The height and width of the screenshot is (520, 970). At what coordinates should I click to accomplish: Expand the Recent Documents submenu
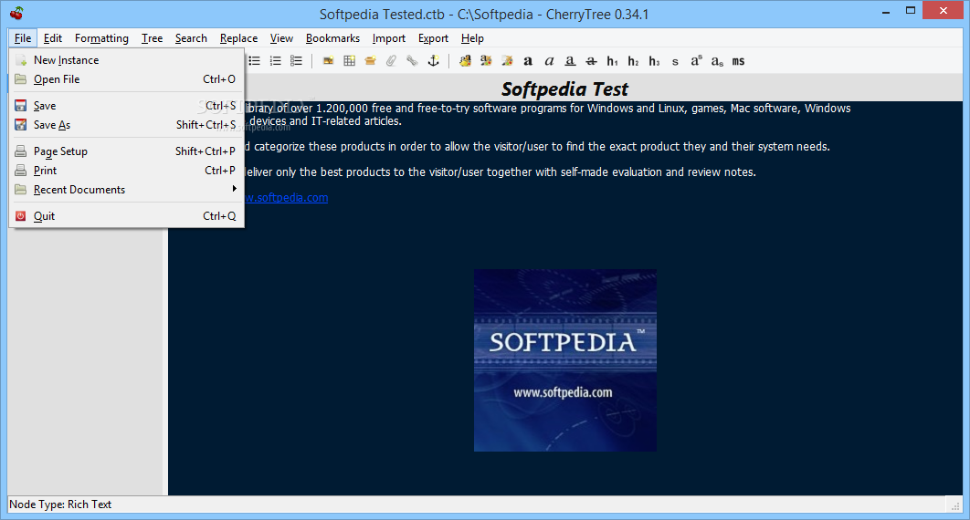[127, 190]
